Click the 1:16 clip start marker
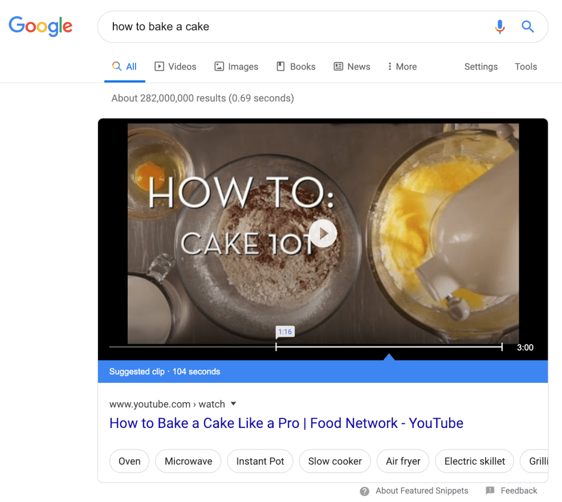This screenshot has width=562, height=502. coord(284,332)
